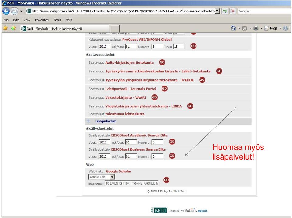Click the Lisäpalvelut heading link

[x=106, y=121]
